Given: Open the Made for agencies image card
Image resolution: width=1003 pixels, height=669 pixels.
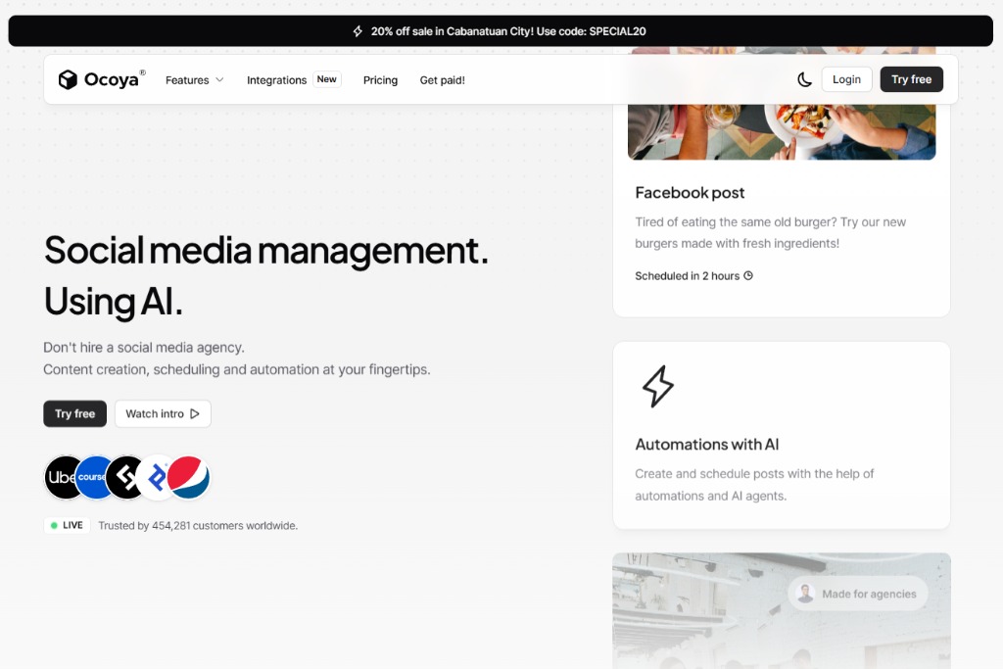Looking at the screenshot, I should (781, 609).
